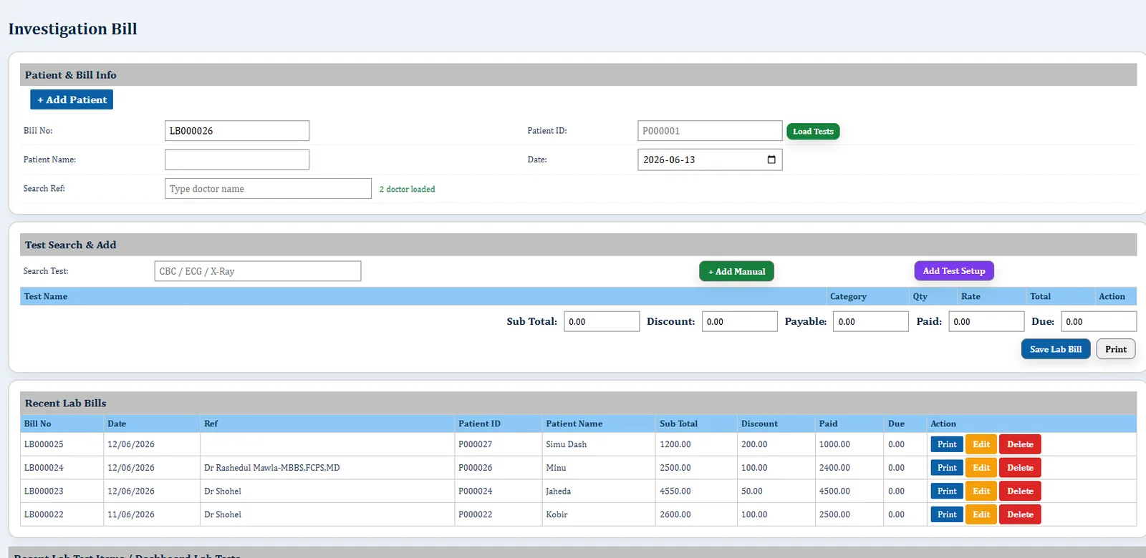
Task: Print bill LB000024
Action: [947, 468]
